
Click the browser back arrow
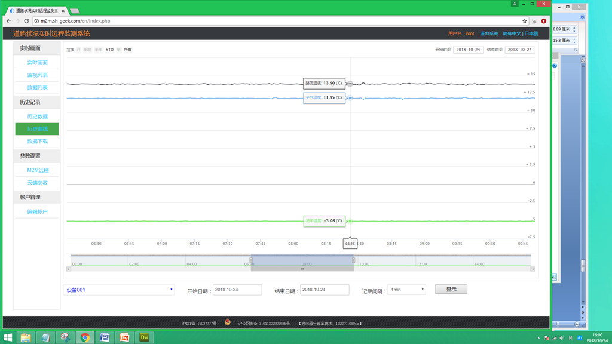[x=8, y=21]
